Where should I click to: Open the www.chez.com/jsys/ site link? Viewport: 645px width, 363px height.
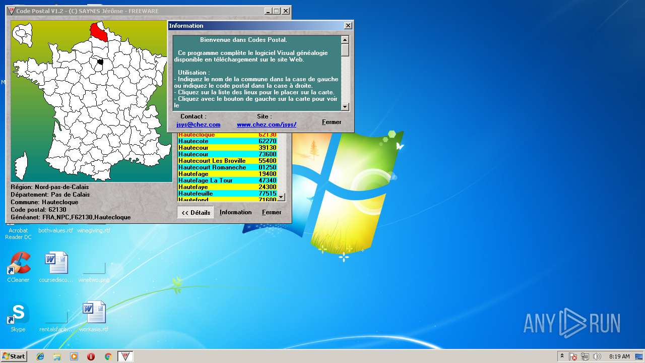[x=267, y=125]
